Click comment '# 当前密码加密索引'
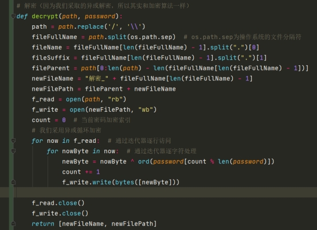The width and height of the screenshot is (317, 230). [102, 120]
